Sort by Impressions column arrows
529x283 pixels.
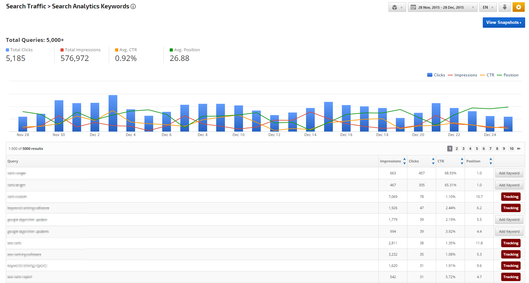(x=404, y=161)
